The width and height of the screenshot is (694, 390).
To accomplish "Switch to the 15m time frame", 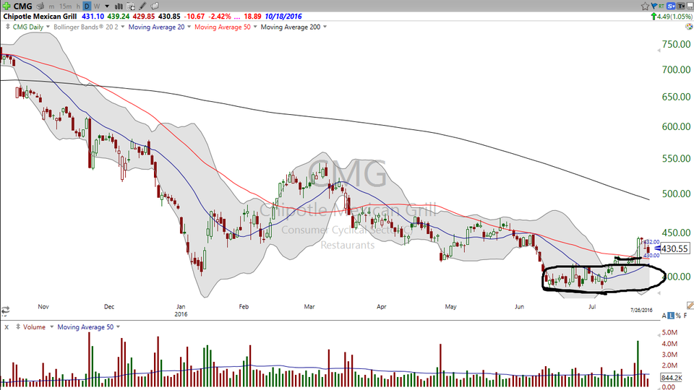I will coord(66,6).
